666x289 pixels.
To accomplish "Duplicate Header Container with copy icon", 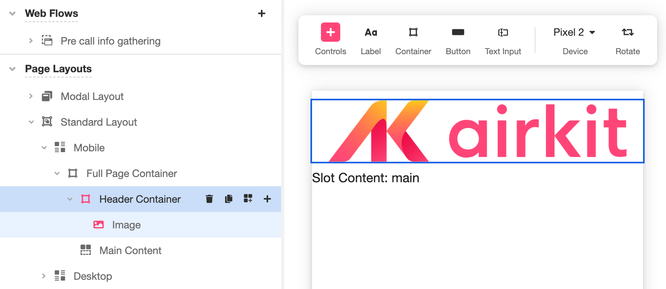I will (x=229, y=199).
